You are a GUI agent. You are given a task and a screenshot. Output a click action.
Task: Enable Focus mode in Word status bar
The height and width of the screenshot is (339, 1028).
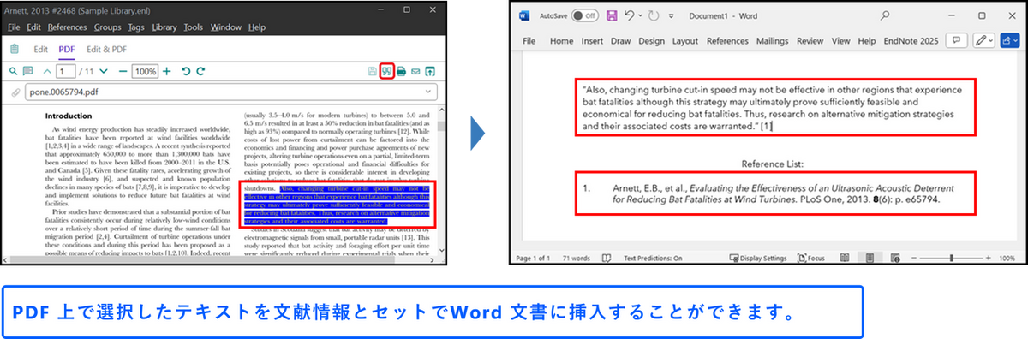coord(810,258)
